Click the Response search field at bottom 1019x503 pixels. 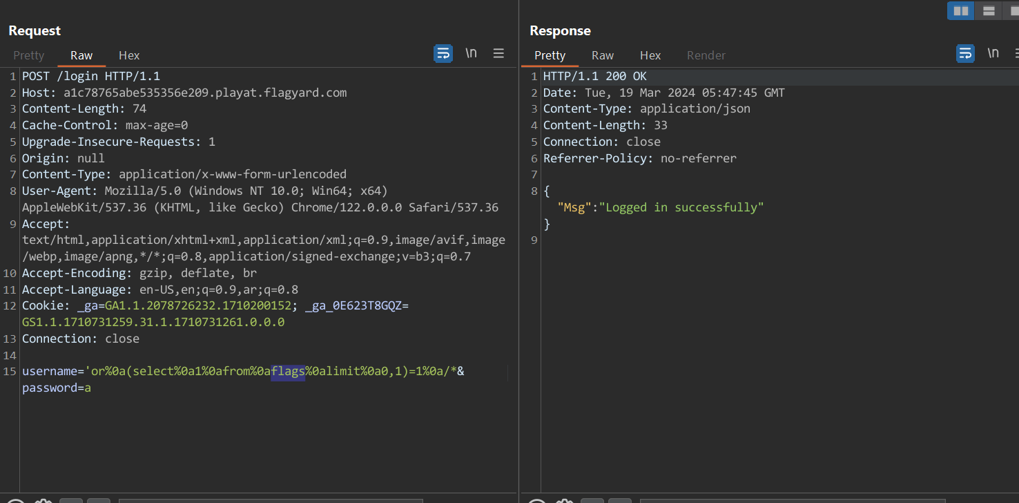coord(792,500)
